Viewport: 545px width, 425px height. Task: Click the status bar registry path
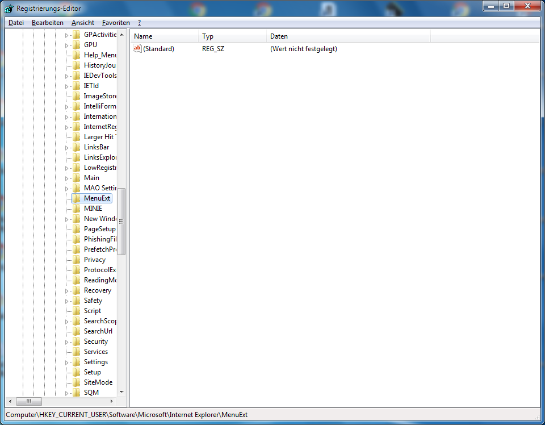[127, 415]
